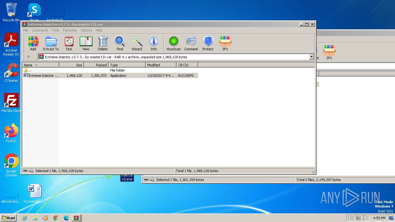Click the Delete trash icon
This screenshot has height=222, width=395.
tap(103, 43)
